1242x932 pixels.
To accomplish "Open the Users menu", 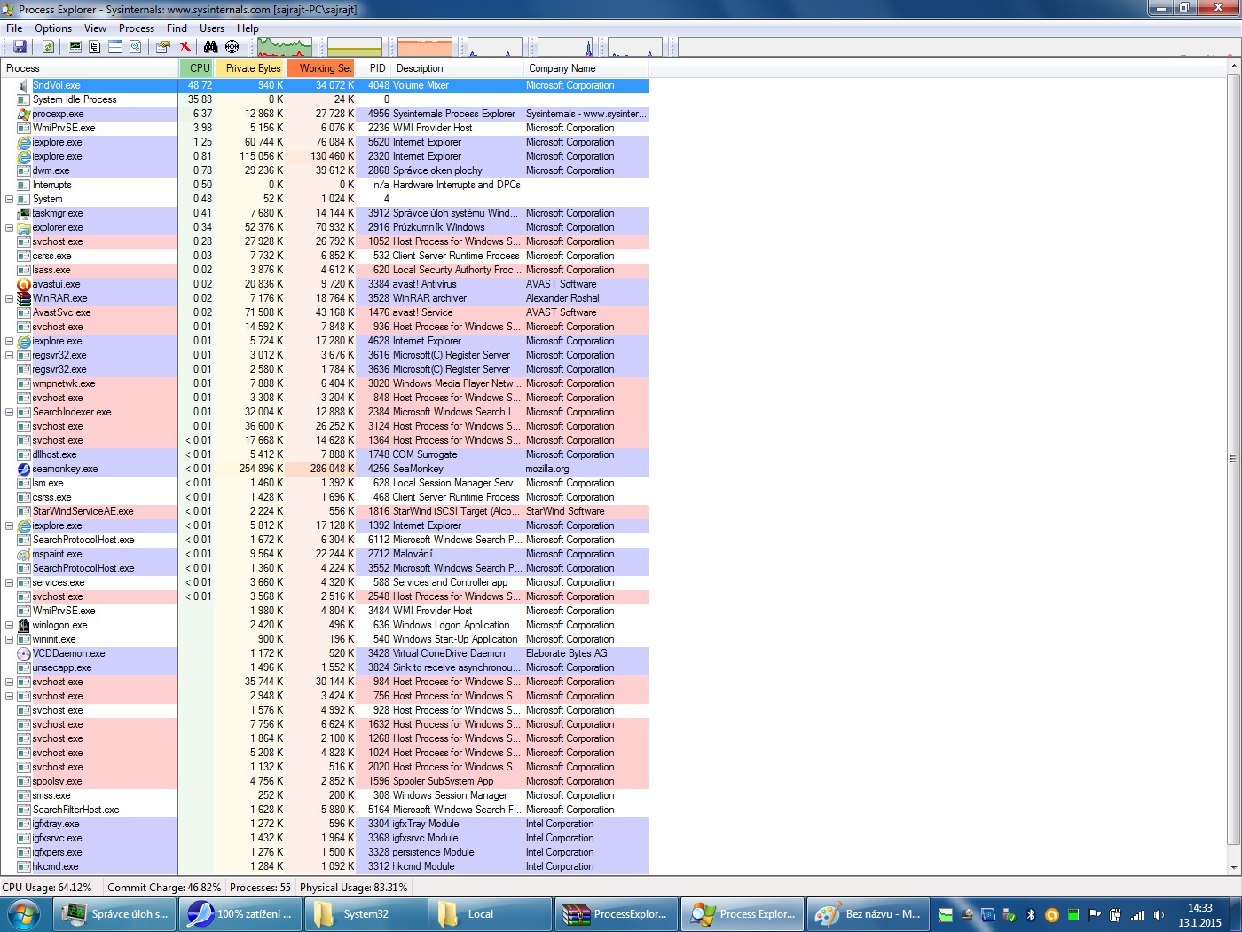I will point(212,28).
